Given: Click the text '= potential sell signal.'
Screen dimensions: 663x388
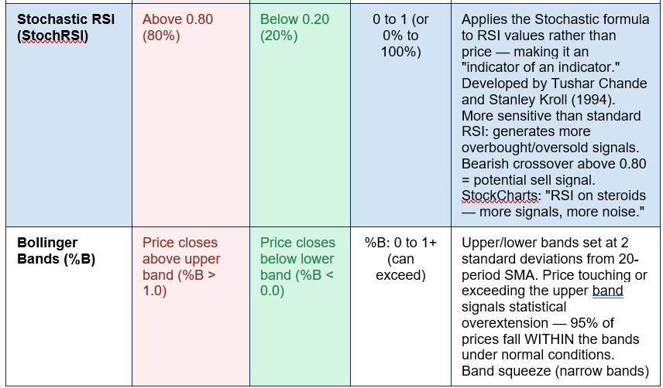Looking at the screenshot, I should [x=528, y=180].
